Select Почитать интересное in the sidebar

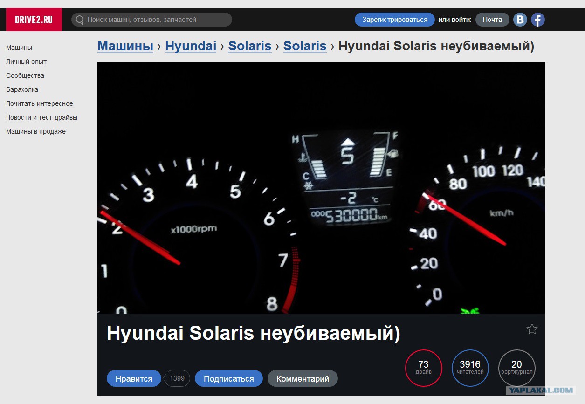(40, 103)
